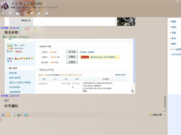This screenshot has height=135, width=181.
Task: Click the 城市 label in profile panel
Action: [x=174, y=44]
